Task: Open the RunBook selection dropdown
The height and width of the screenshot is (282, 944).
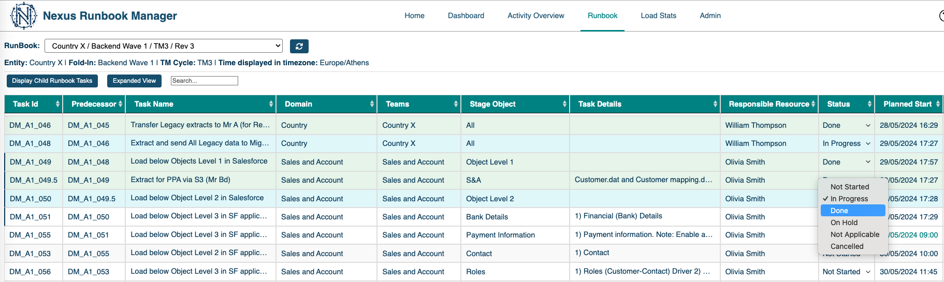Action: pyautogui.click(x=164, y=46)
